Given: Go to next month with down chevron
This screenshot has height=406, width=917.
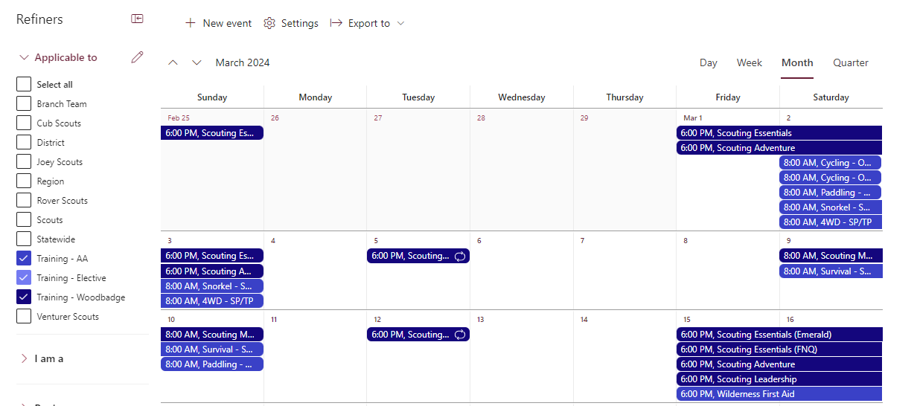Looking at the screenshot, I should tap(196, 62).
